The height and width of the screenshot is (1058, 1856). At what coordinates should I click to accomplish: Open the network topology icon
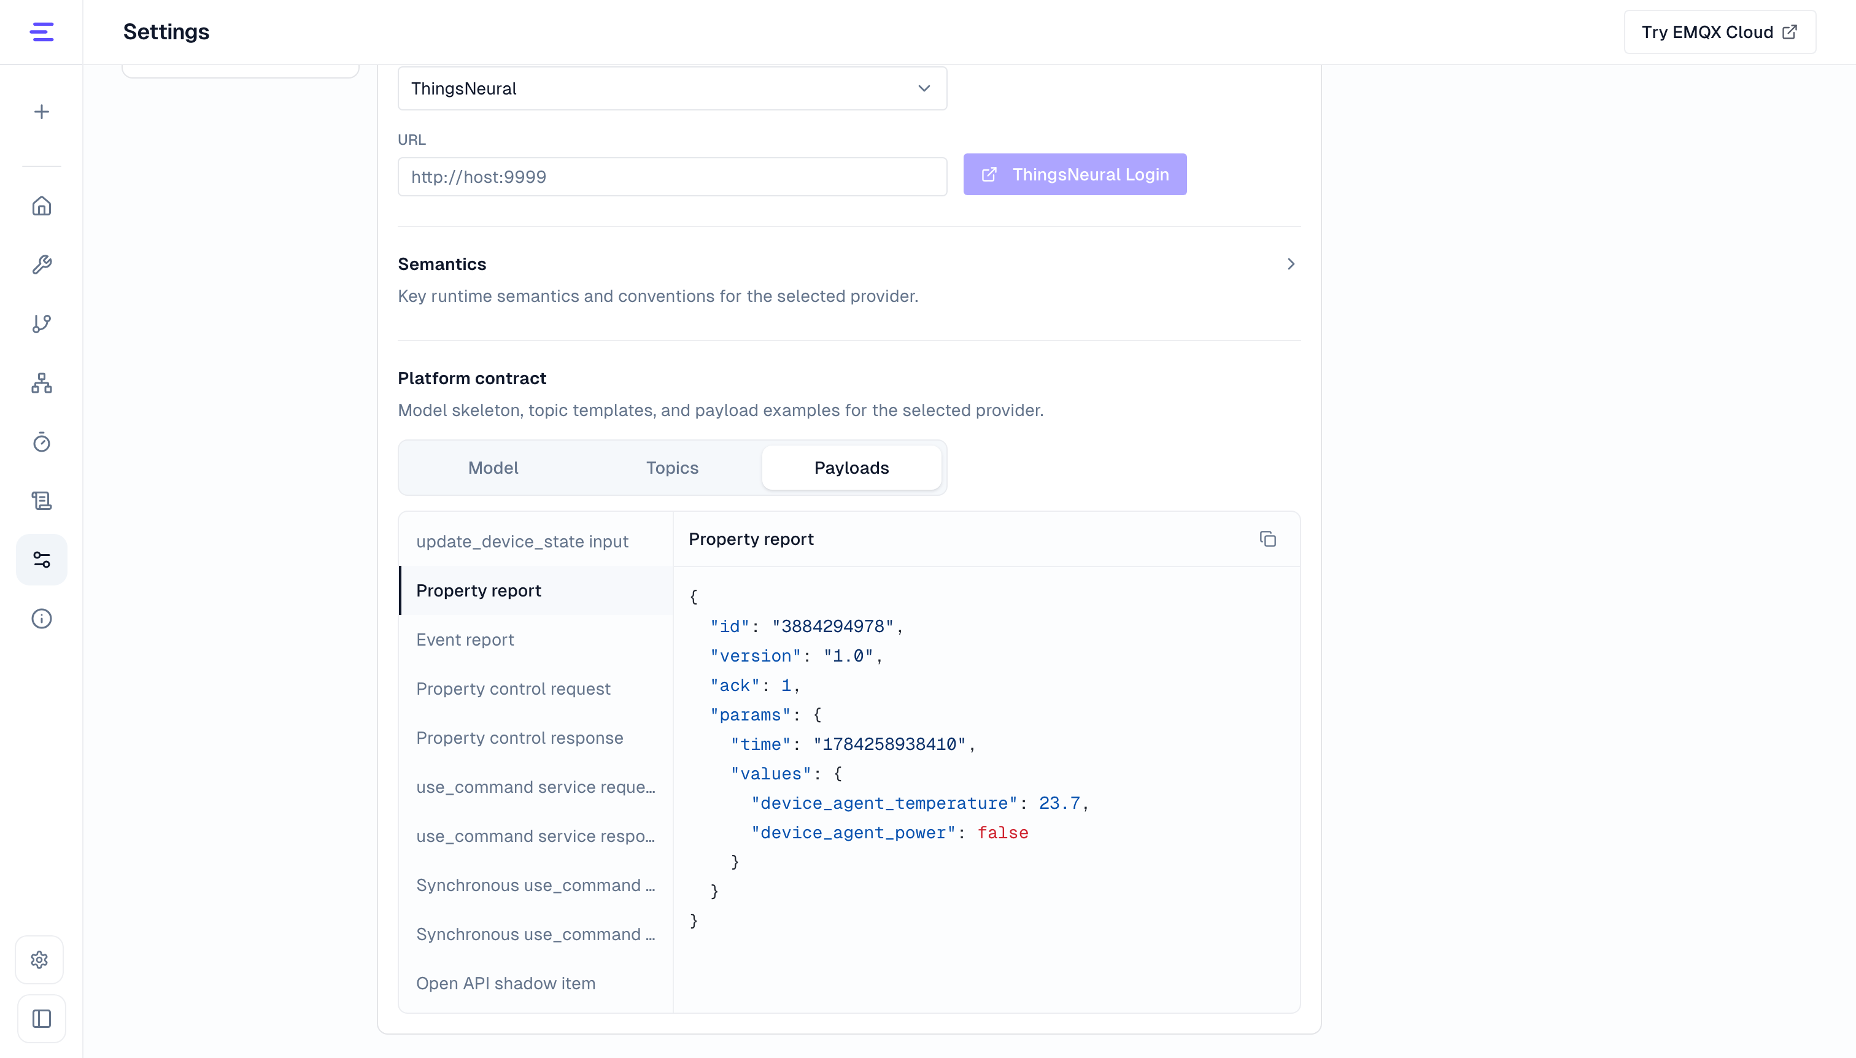[x=41, y=383]
